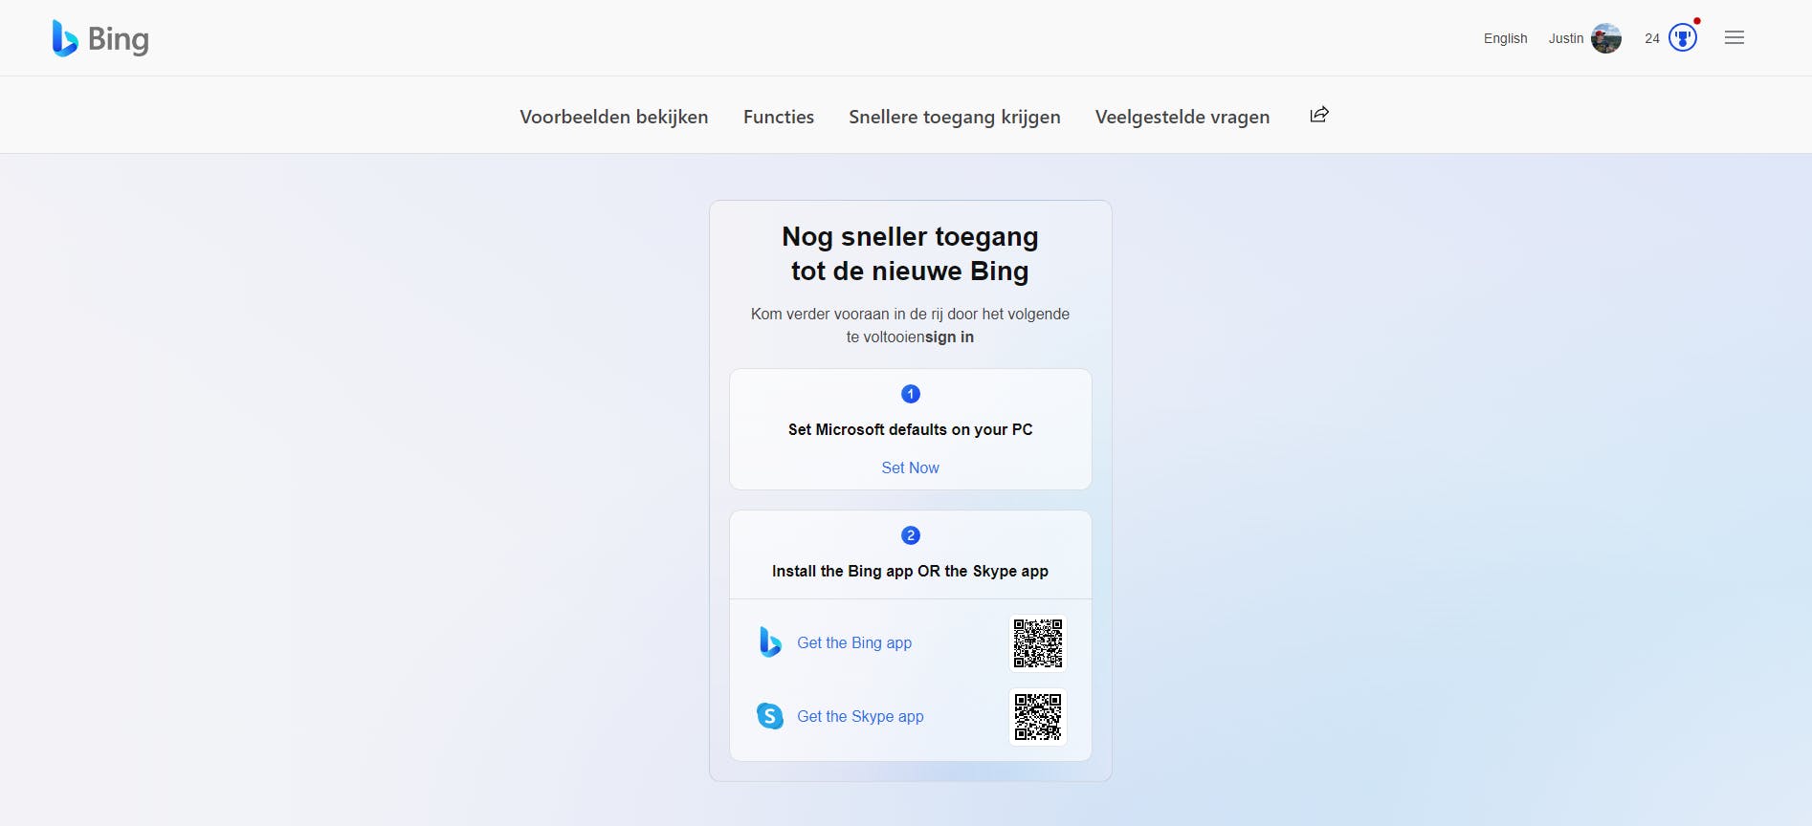Click the rewards points count 24
The height and width of the screenshot is (826, 1812).
click(1652, 38)
